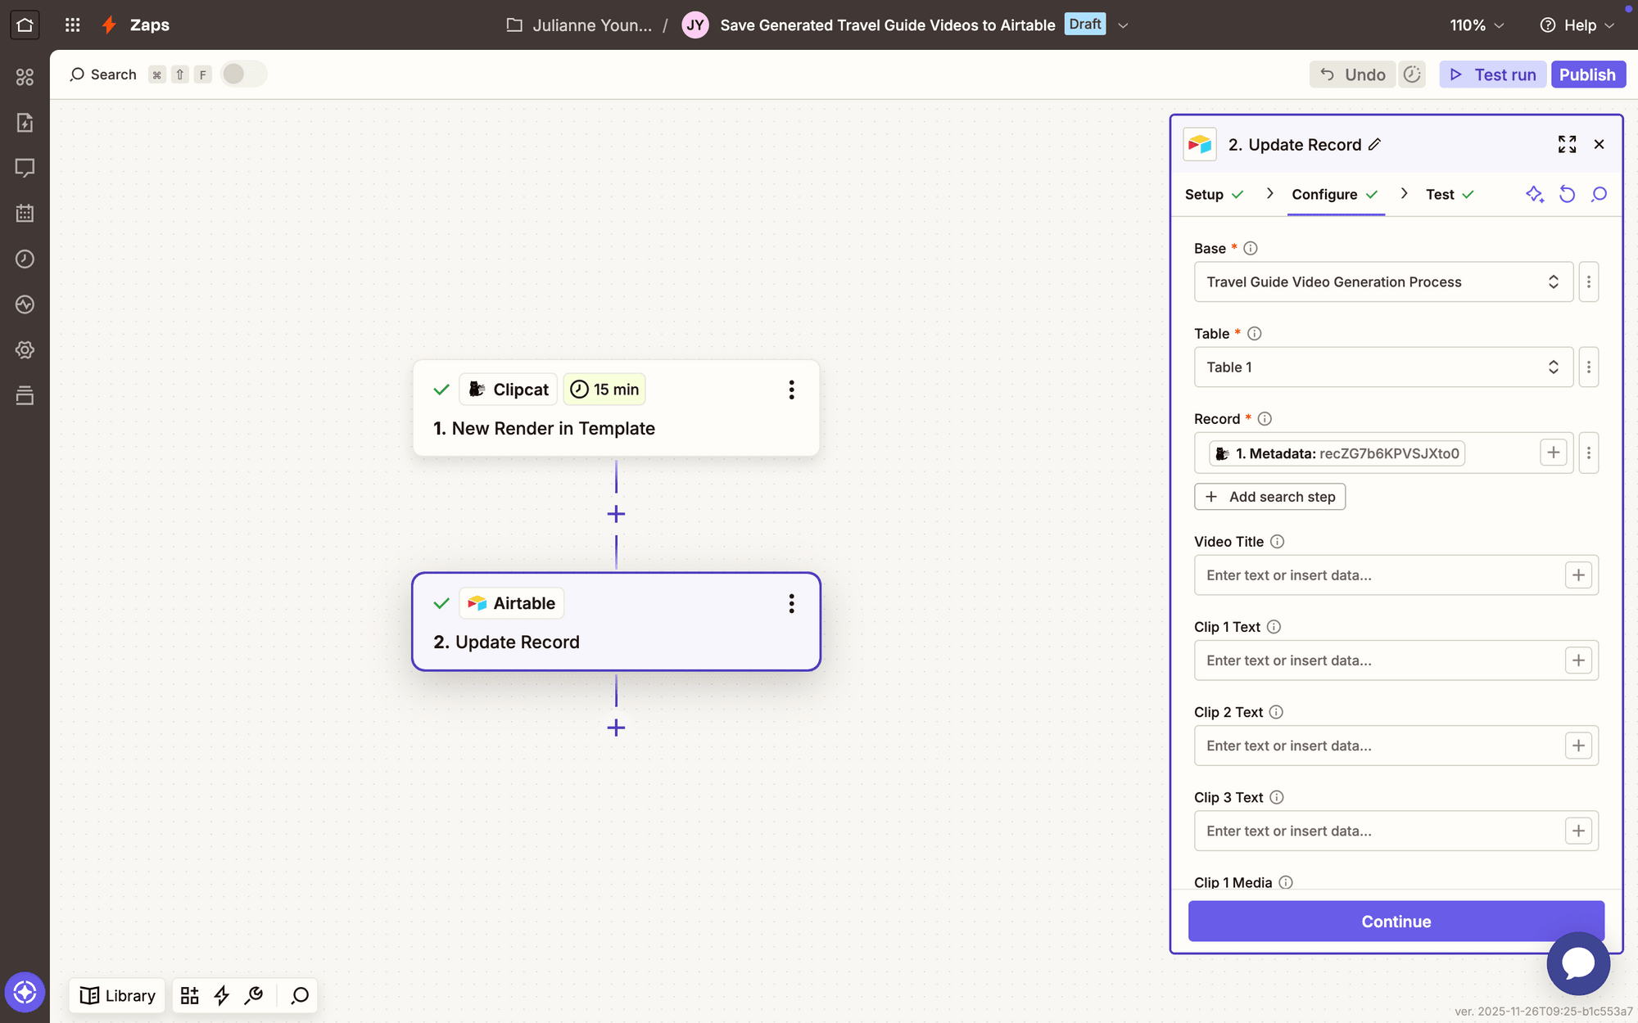Insert data into the Clip 2 Text field
This screenshot has height=1023, width=1638.
click(1579, 746)
